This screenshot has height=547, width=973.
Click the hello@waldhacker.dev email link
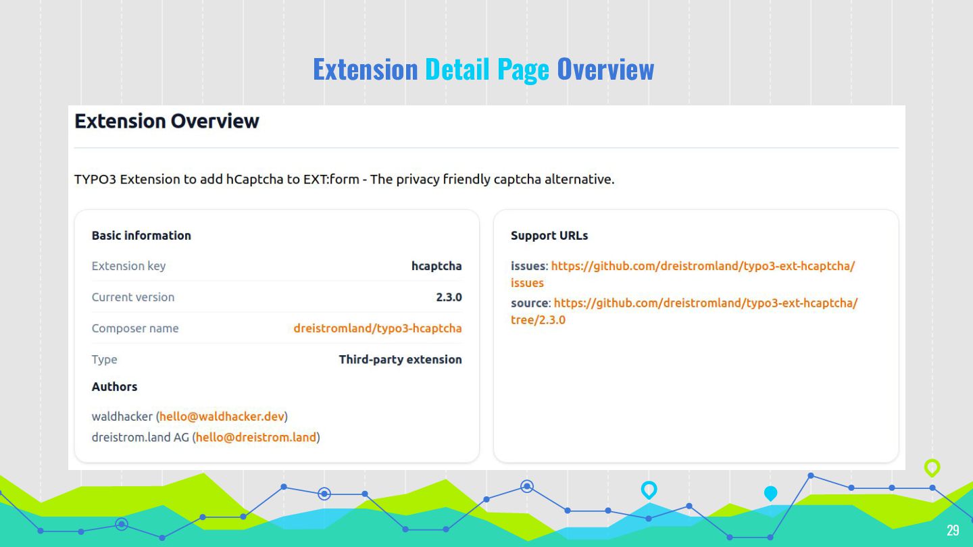[222, 417]
